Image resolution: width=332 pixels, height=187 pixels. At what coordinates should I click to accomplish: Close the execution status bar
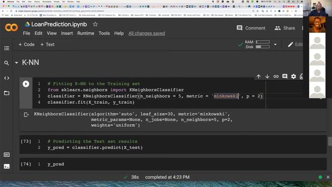point(328,177)
